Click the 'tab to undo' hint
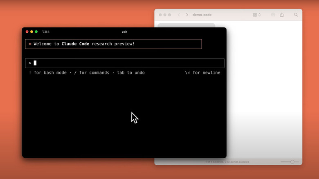Image resolution: width=319 pixels, height=179 pixels. [x=131, y=73]
